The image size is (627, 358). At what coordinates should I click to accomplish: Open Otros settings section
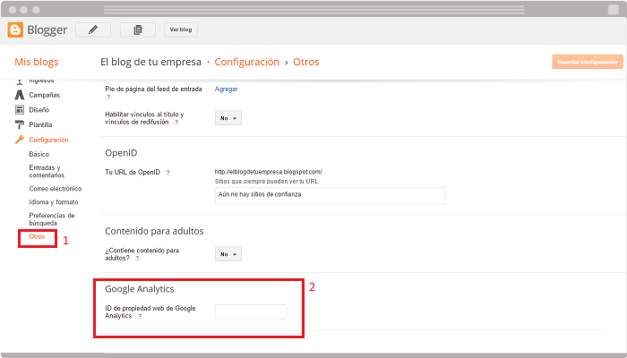[x=37, y=237]
